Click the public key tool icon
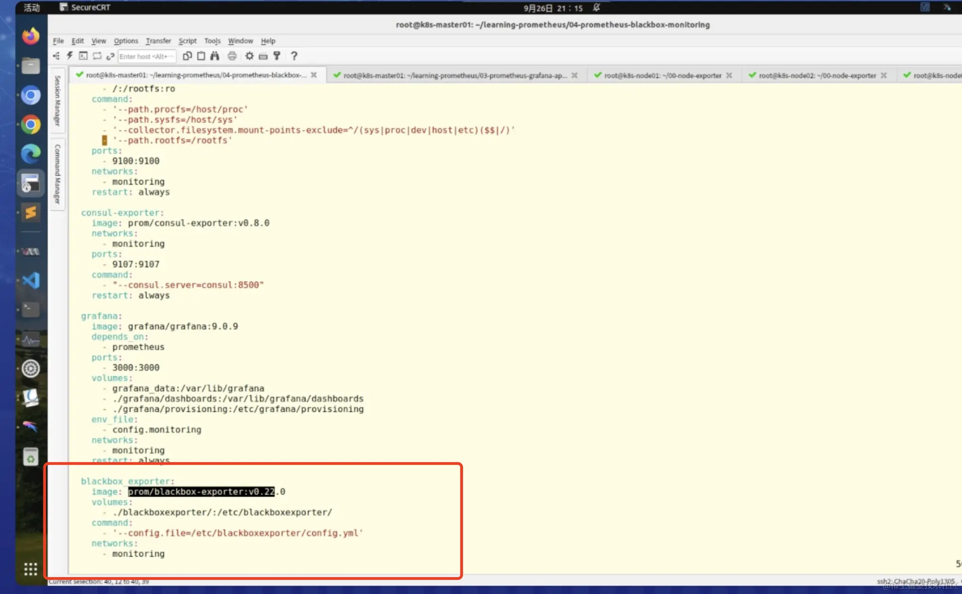The image size is (962, 594). click(x=277, y=56)
